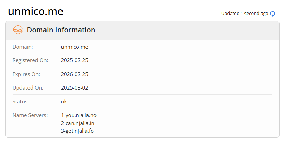283x142 pixels.
Task: Click the 'Status:' label
Action: [x=20, y=101]
